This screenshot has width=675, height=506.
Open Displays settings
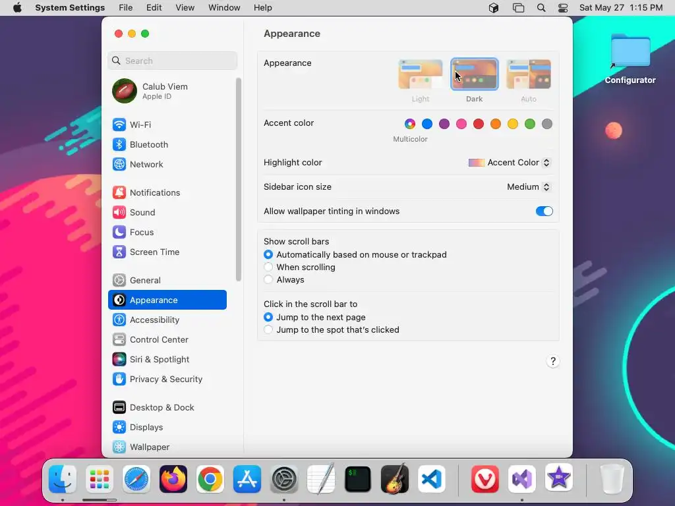point(167,428)
